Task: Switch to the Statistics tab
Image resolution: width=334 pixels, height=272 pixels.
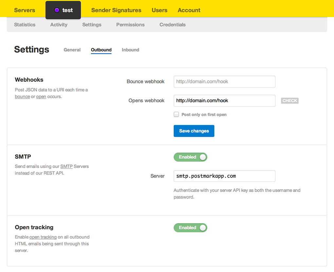Action: pyautogui.click(x=25, y=24)
